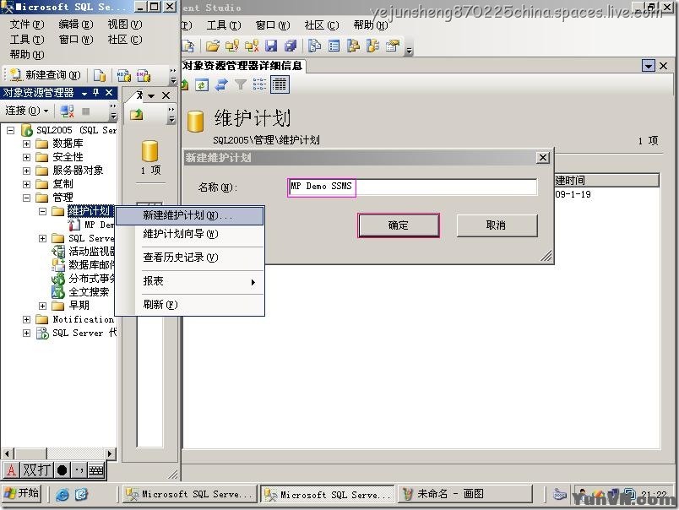
Task: Expand the 复制 folder
Action: (26, 184)
